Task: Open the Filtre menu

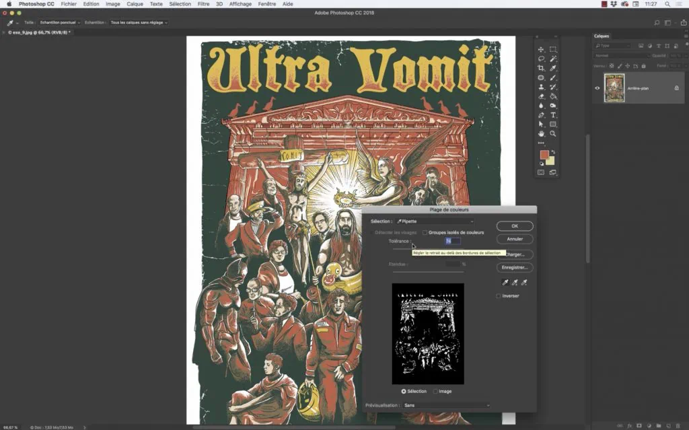Action: tap(203, 4)
